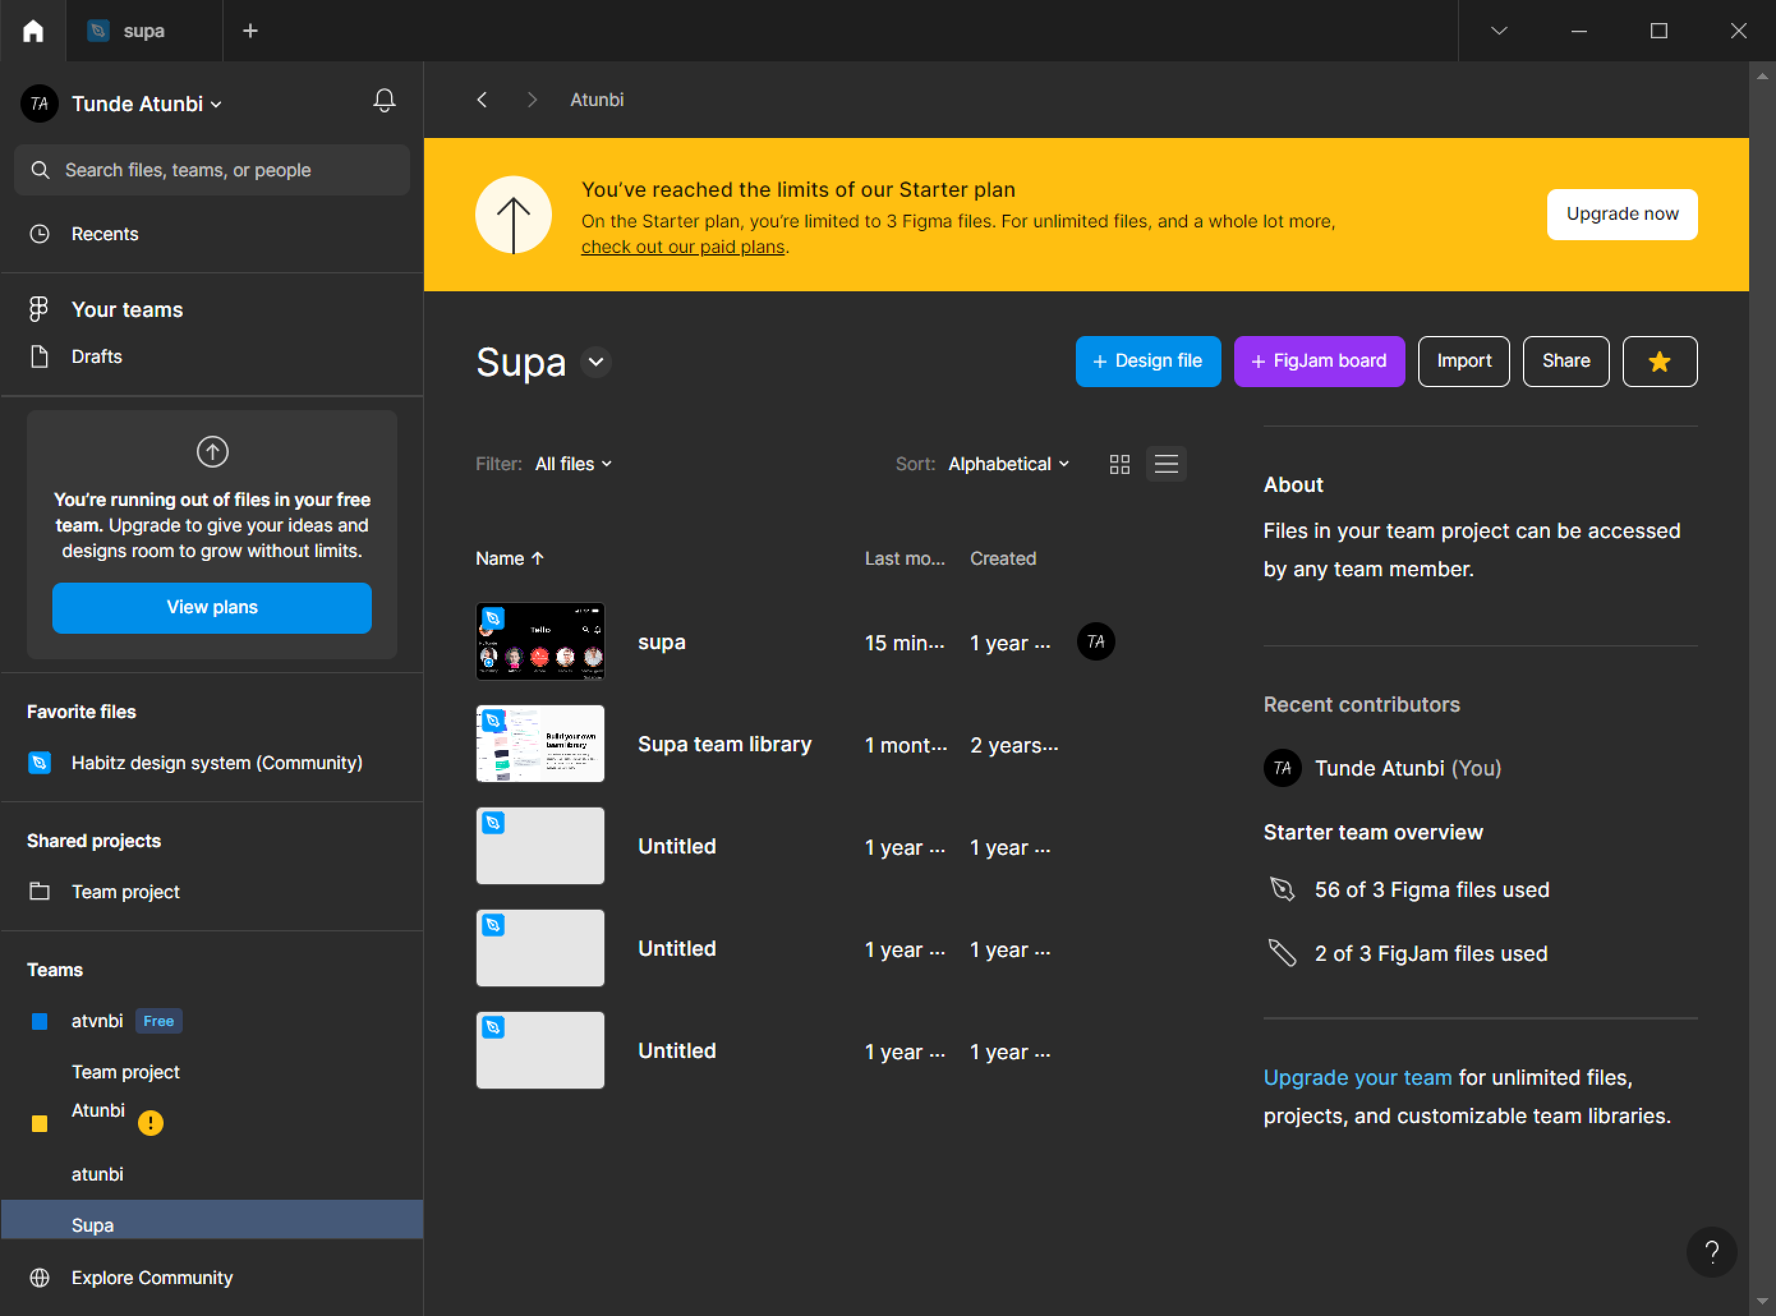Expand the Tunde Atunbi account menu
Viewport: 1776px width, 1316px height.
click(146, 103)
